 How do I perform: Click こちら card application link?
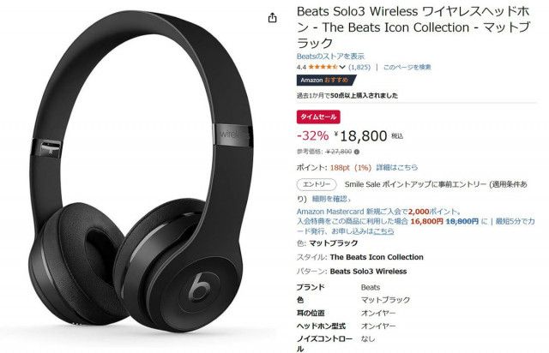(383, 230)
